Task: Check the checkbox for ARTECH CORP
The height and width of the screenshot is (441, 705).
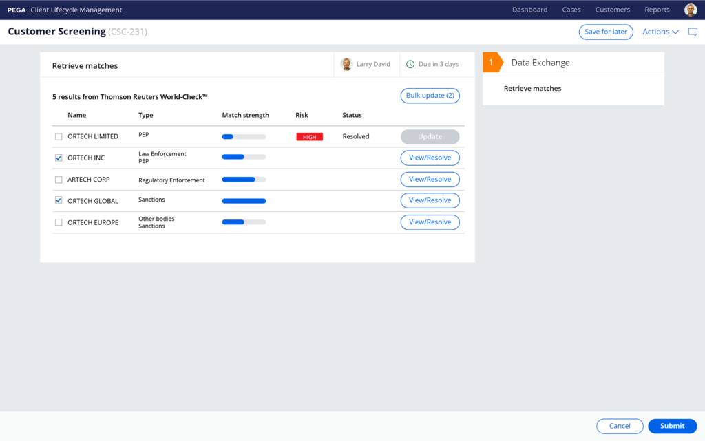Action: pos(59,179)
